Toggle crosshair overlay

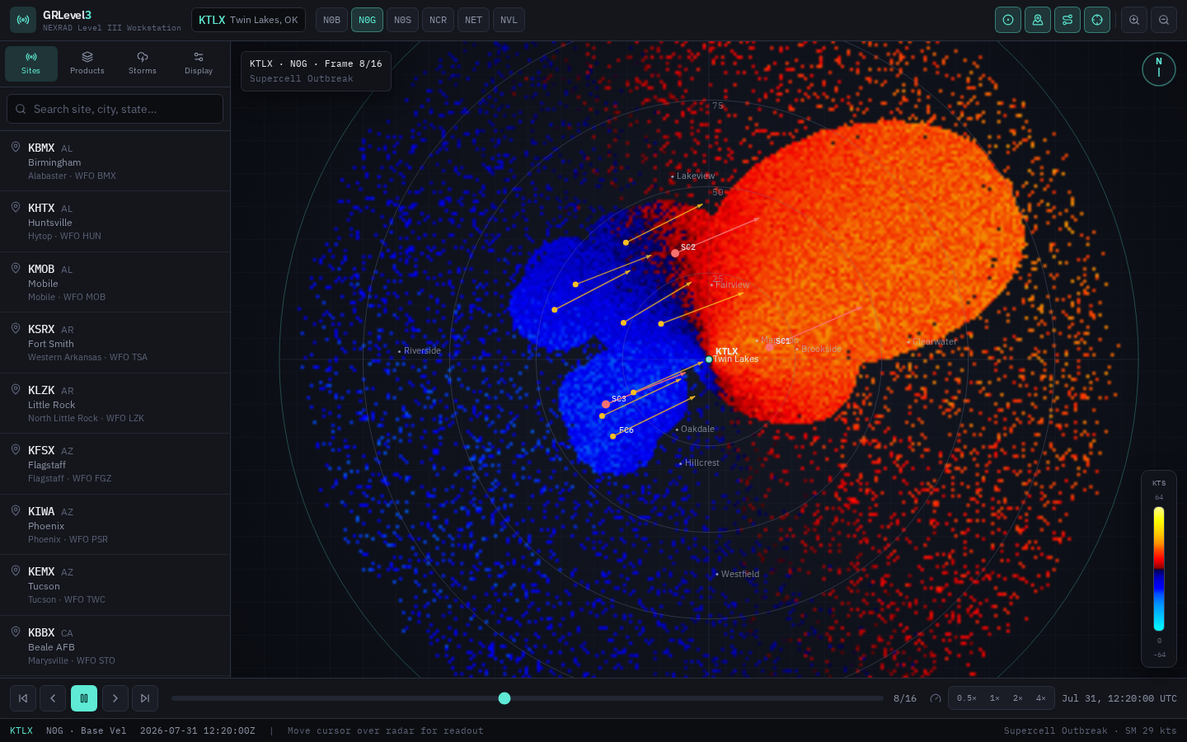click(x=1097, y=20)
